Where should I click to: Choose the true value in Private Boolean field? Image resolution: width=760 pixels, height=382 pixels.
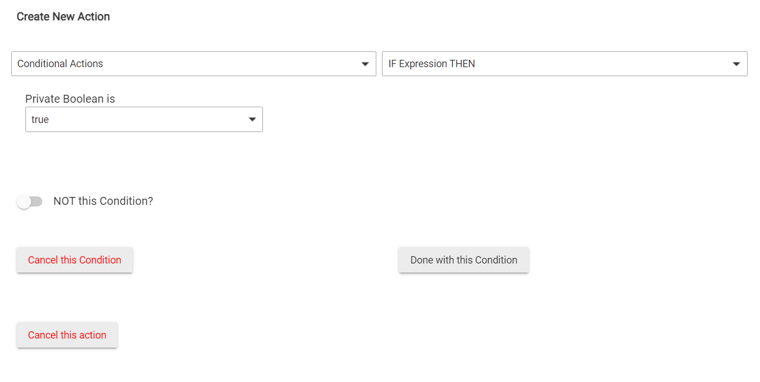click(x=40, y=120)
